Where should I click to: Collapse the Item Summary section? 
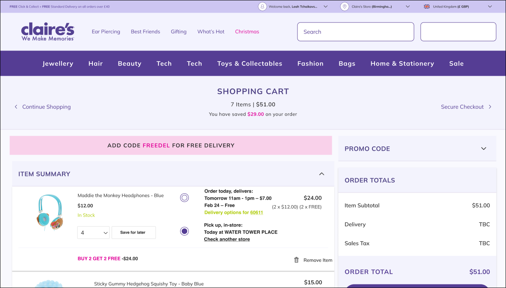[322, 174]
